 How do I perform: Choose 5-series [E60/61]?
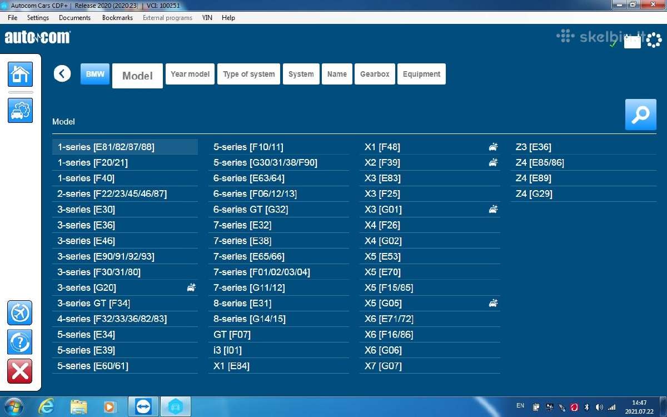click(x=125, y=366)
